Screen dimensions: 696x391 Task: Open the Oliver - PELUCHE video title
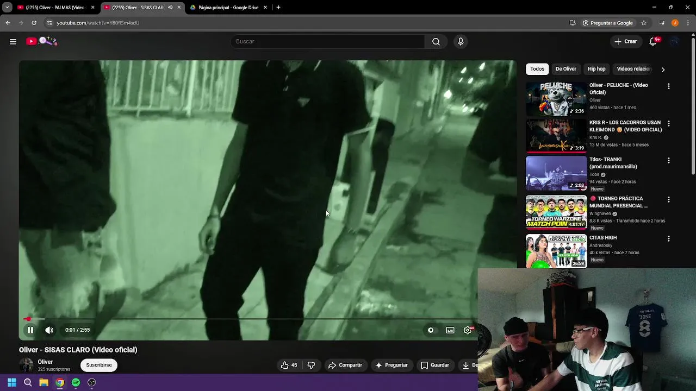pyautogui.click(x=619, y=89)
